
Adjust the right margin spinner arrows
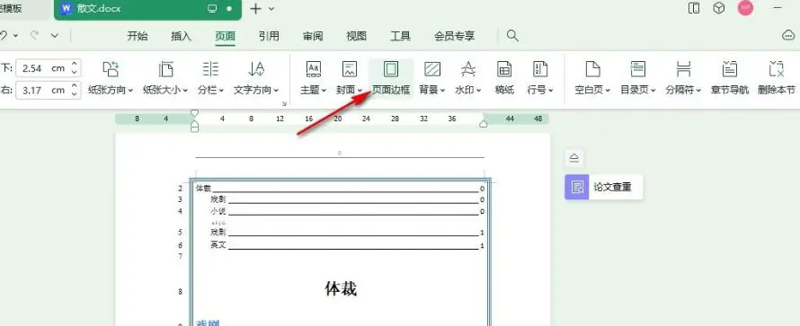click(x=75, y=90)
